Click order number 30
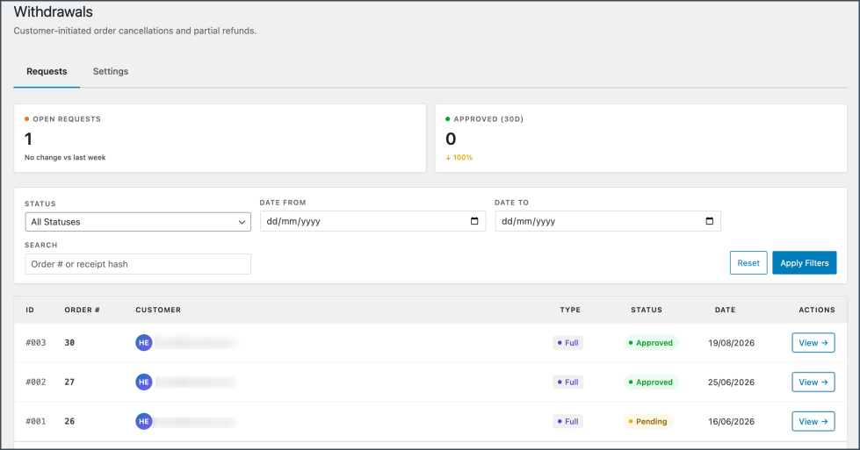860x450 pixels. pyautogui.click(x=69, y=343)
